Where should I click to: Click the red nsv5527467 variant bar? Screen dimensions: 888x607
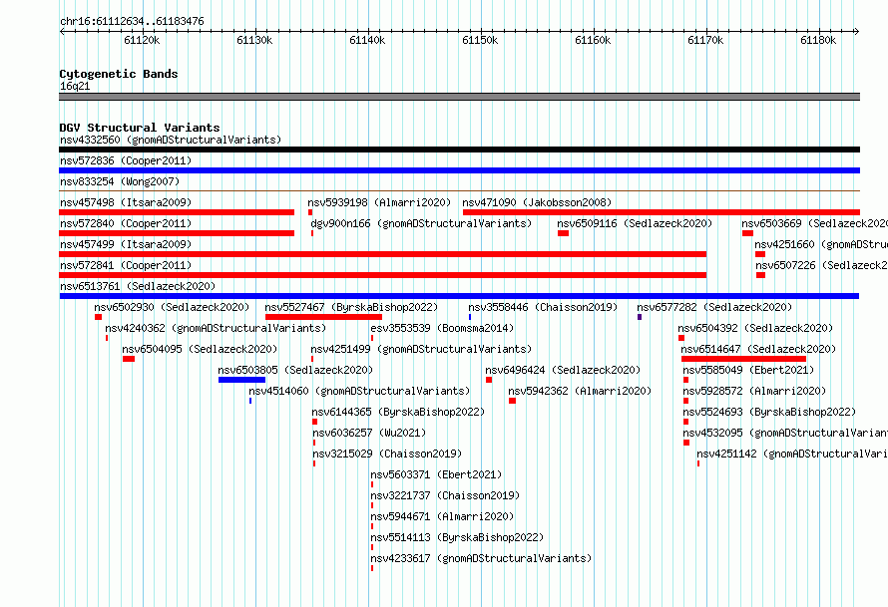click(323, 317)
